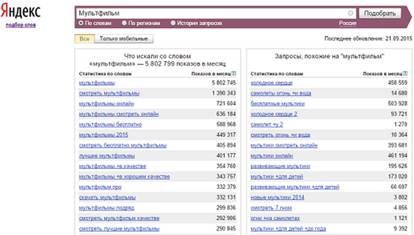
Task: Clear the search field with the X icon
Action: tap(350, 13)
